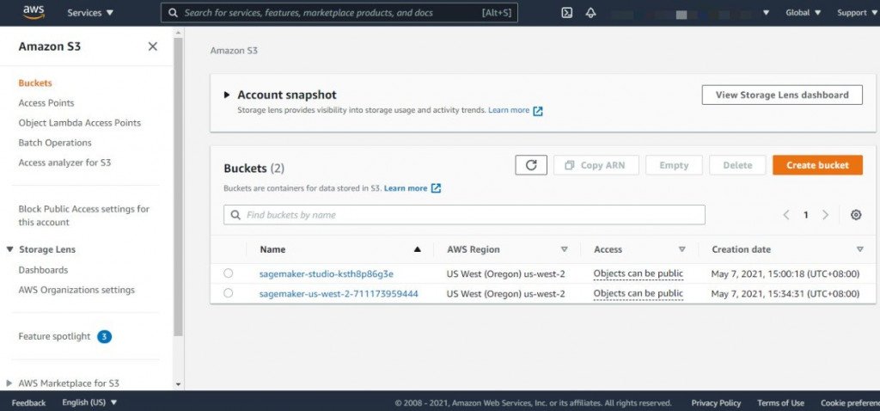880x411 pixels.
Task: Click Find buckets by name field
Action: pos(464,214)
